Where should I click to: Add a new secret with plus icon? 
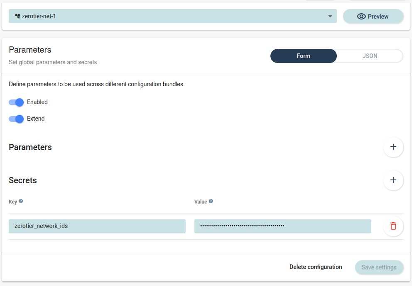[393, 180]
